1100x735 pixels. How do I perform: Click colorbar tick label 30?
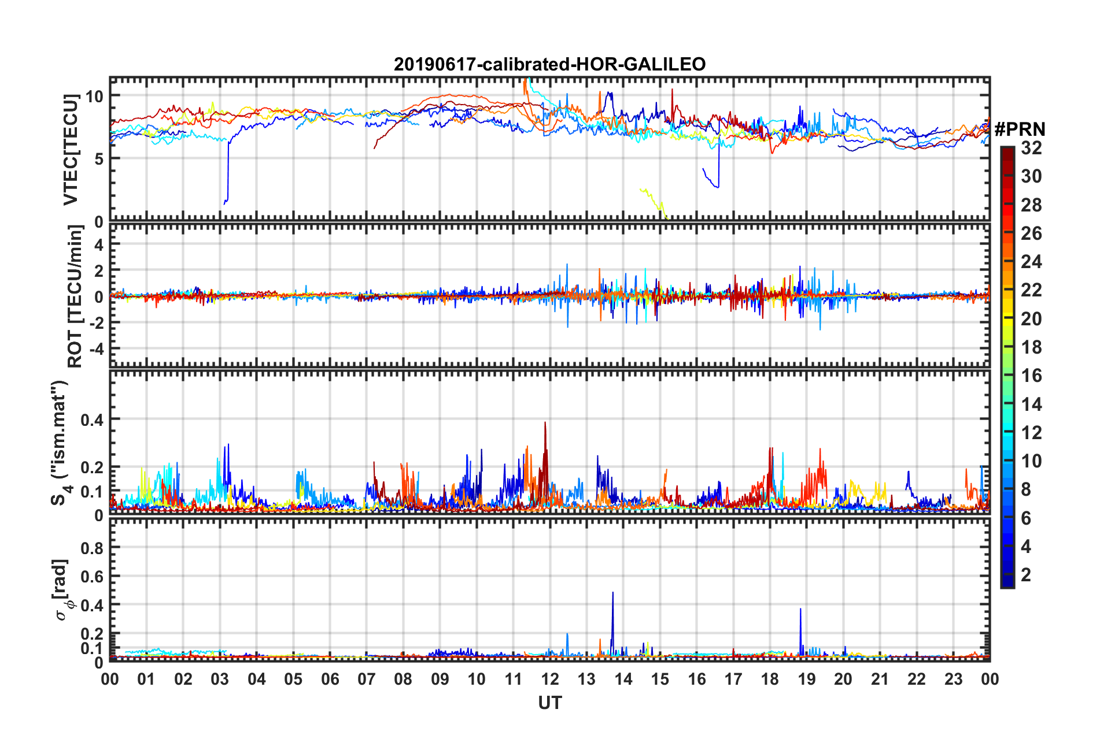tap(1031, 176)
